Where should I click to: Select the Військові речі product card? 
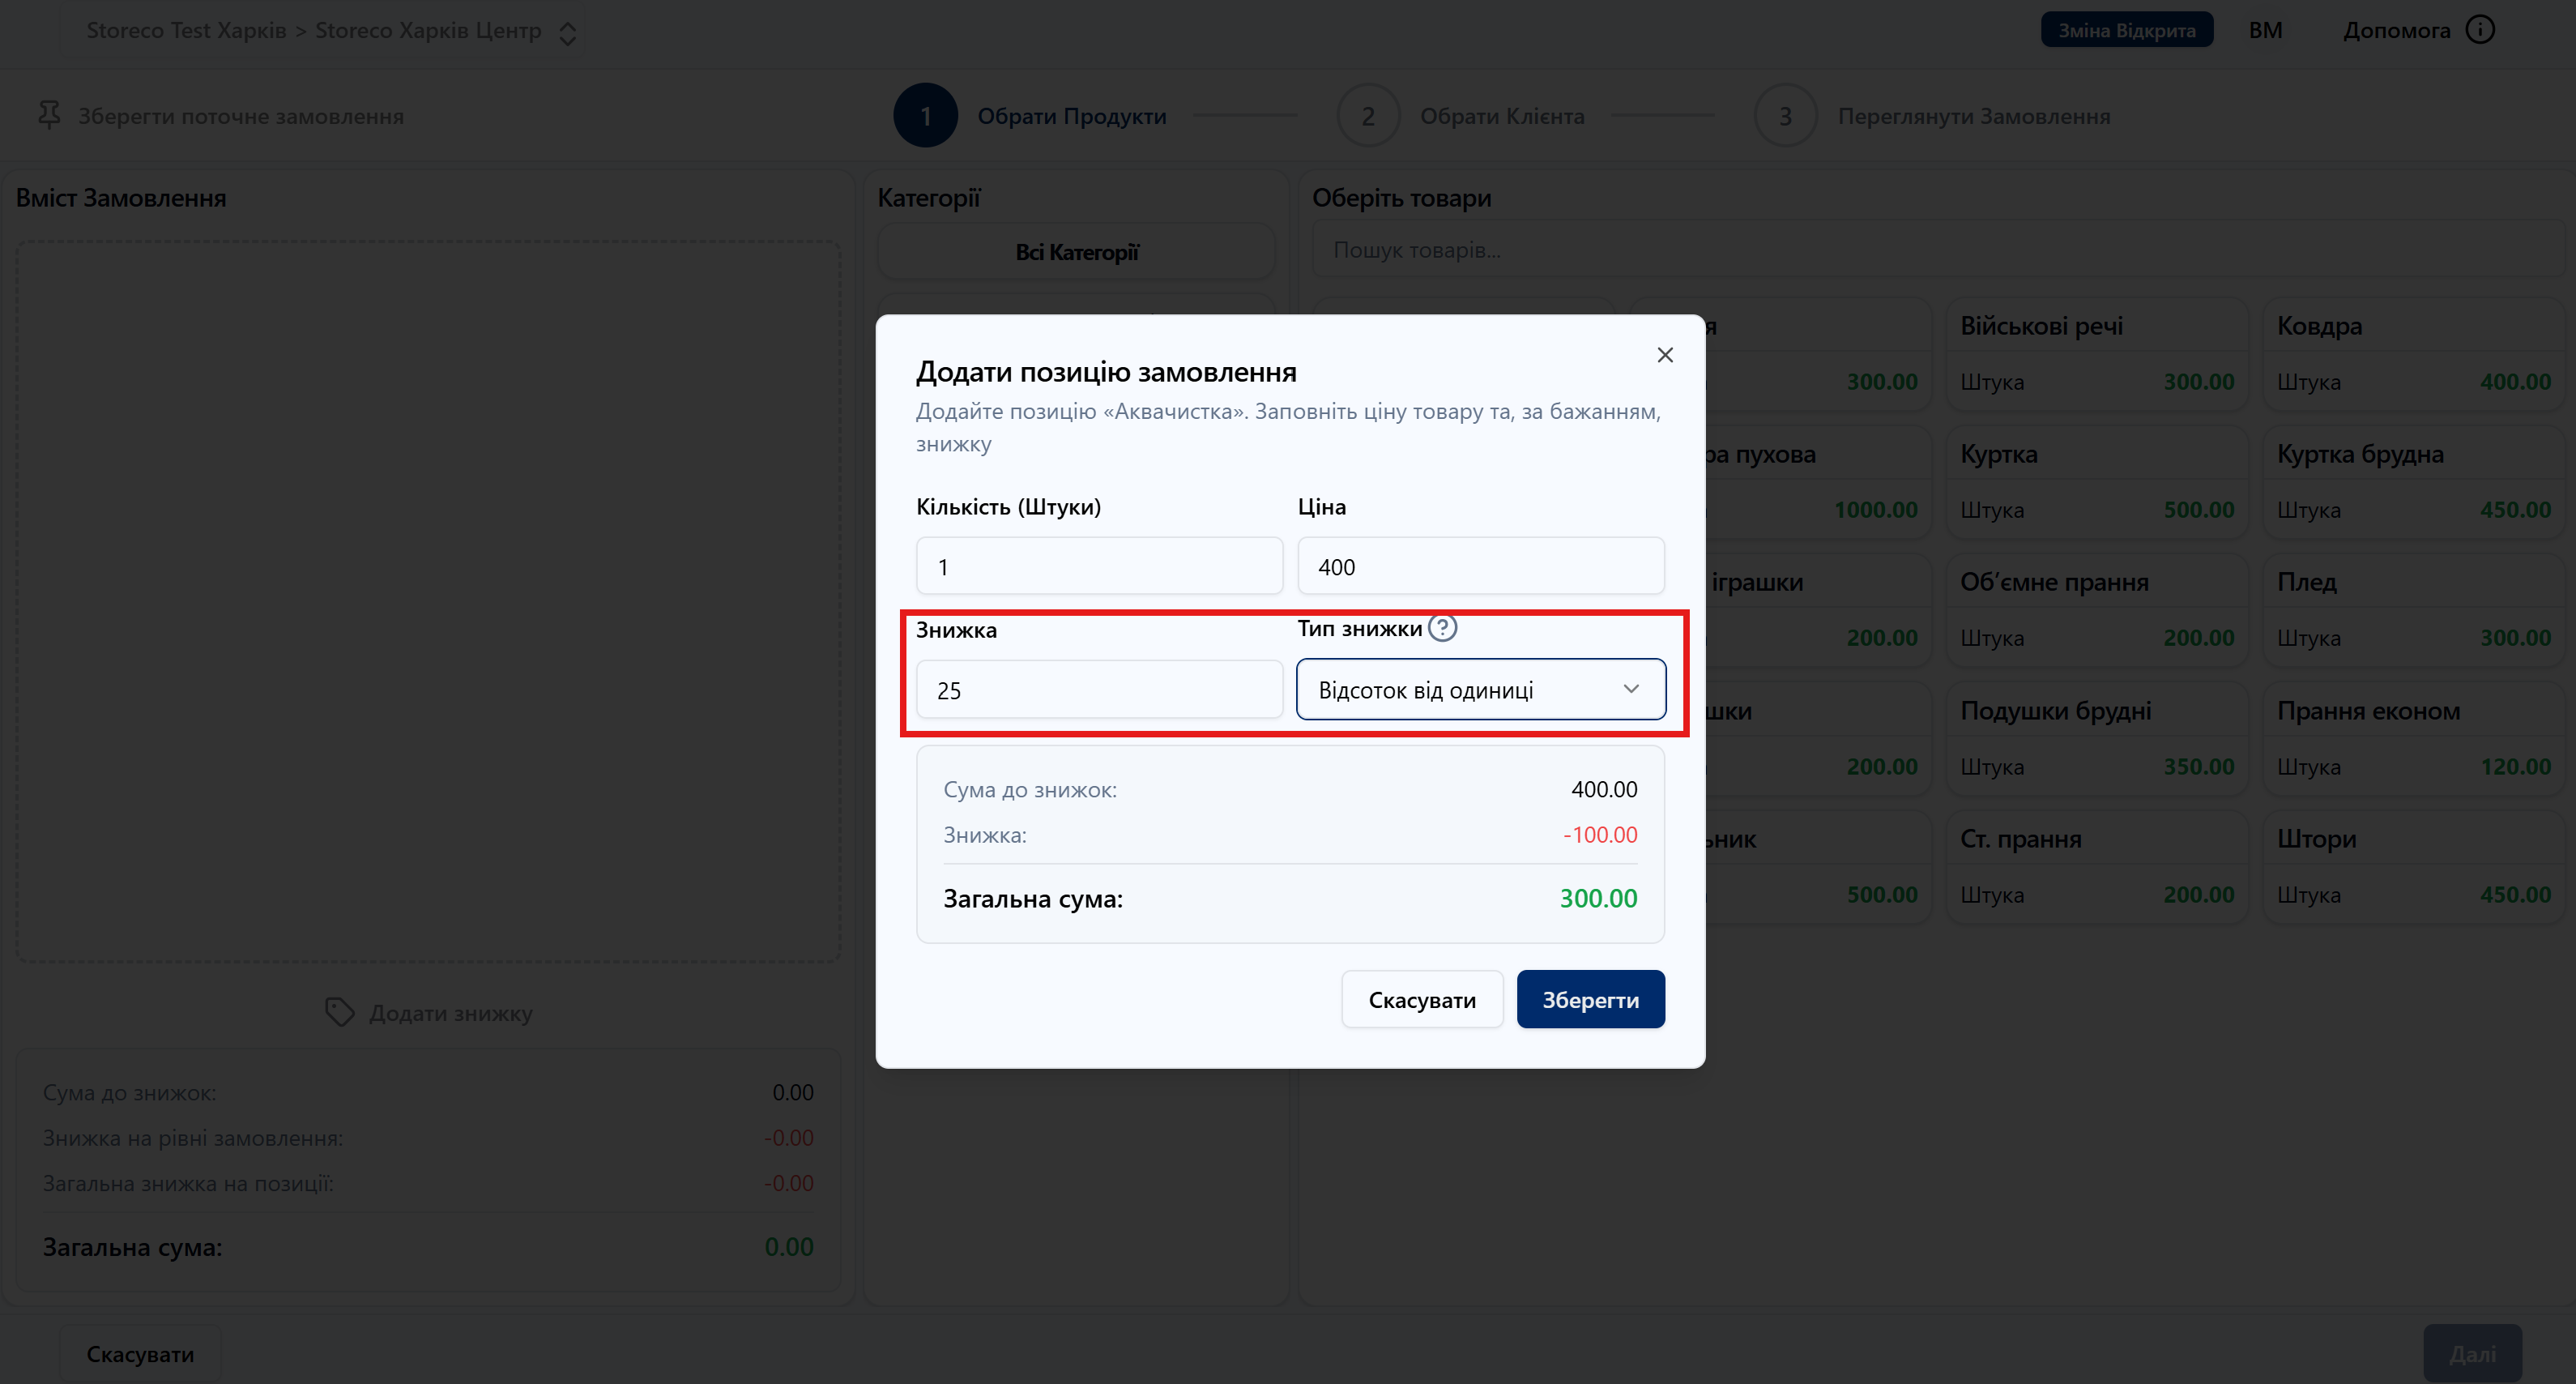pos(2096,353)
